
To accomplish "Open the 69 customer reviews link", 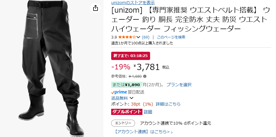I will click(145, 37).
